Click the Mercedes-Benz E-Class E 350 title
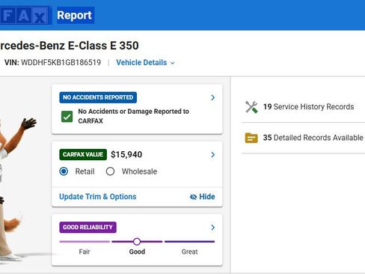 tap(70, 46)
